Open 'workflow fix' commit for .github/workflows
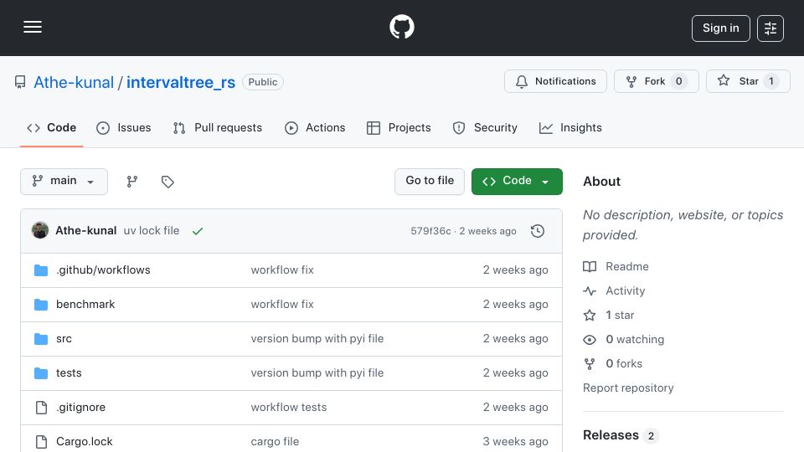Viewport: 804px width, 452px height. [282, 270]
